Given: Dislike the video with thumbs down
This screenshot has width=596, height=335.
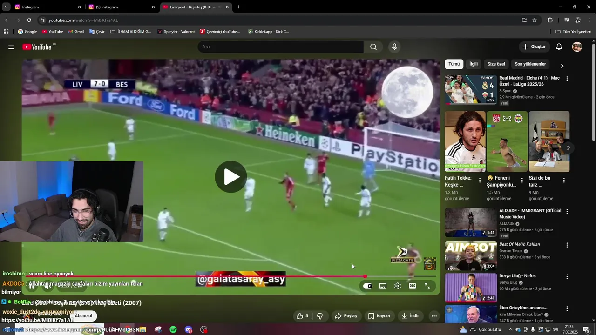Looking at the screenshot, I should pyautogui.click(x=320, y=316).
